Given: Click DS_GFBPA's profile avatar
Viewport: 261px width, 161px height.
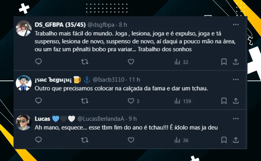Looking at the screenshot, I should point(24,29).
